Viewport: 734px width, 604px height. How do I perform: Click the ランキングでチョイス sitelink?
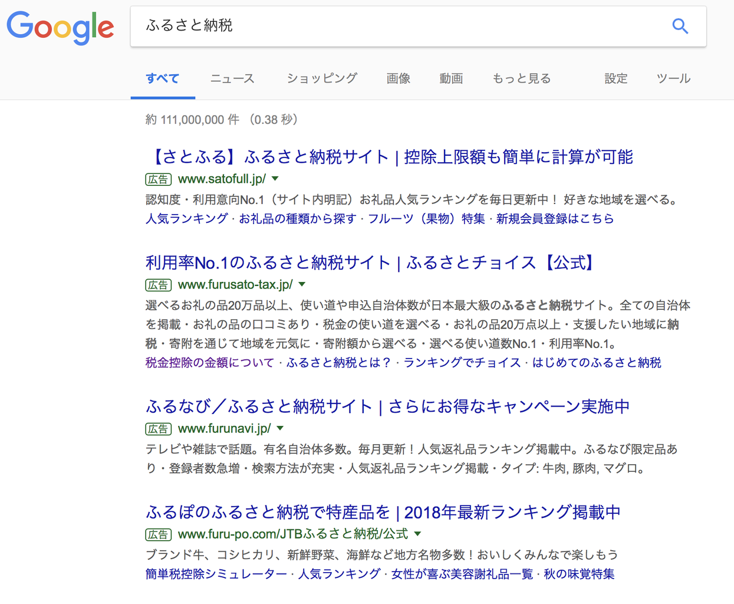(x=462, y=363)
